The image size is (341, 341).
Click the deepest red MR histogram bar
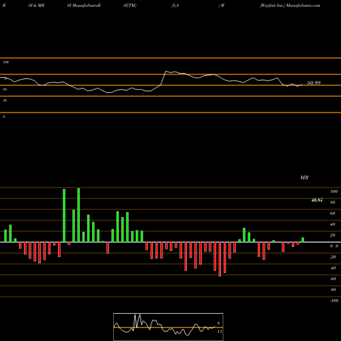tap(220, 259)
